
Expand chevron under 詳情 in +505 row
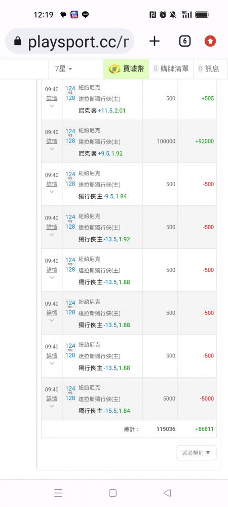(52, 106)
